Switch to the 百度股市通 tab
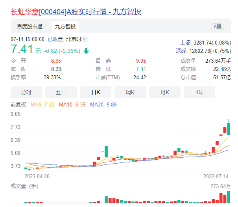238x207 pixels. click(x=30, y=26)
